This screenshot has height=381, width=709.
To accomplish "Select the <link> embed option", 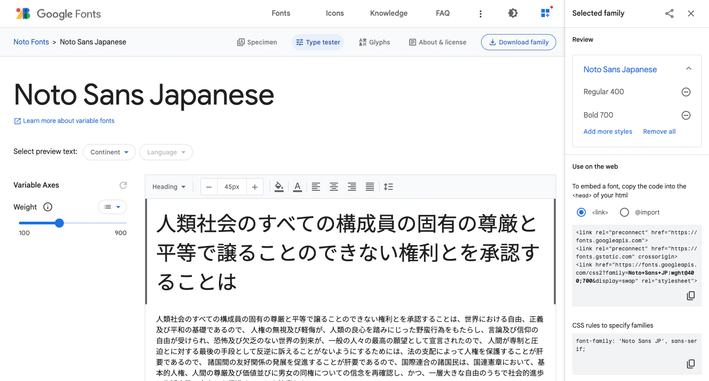I will (581, 212).
